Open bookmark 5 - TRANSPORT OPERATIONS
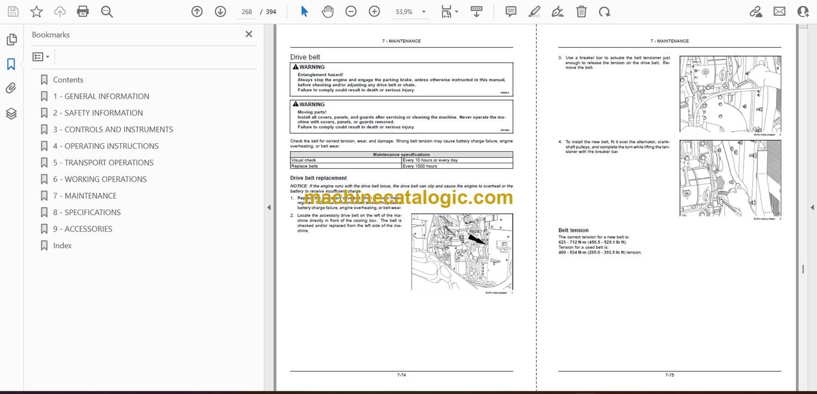 pos(103,163)
